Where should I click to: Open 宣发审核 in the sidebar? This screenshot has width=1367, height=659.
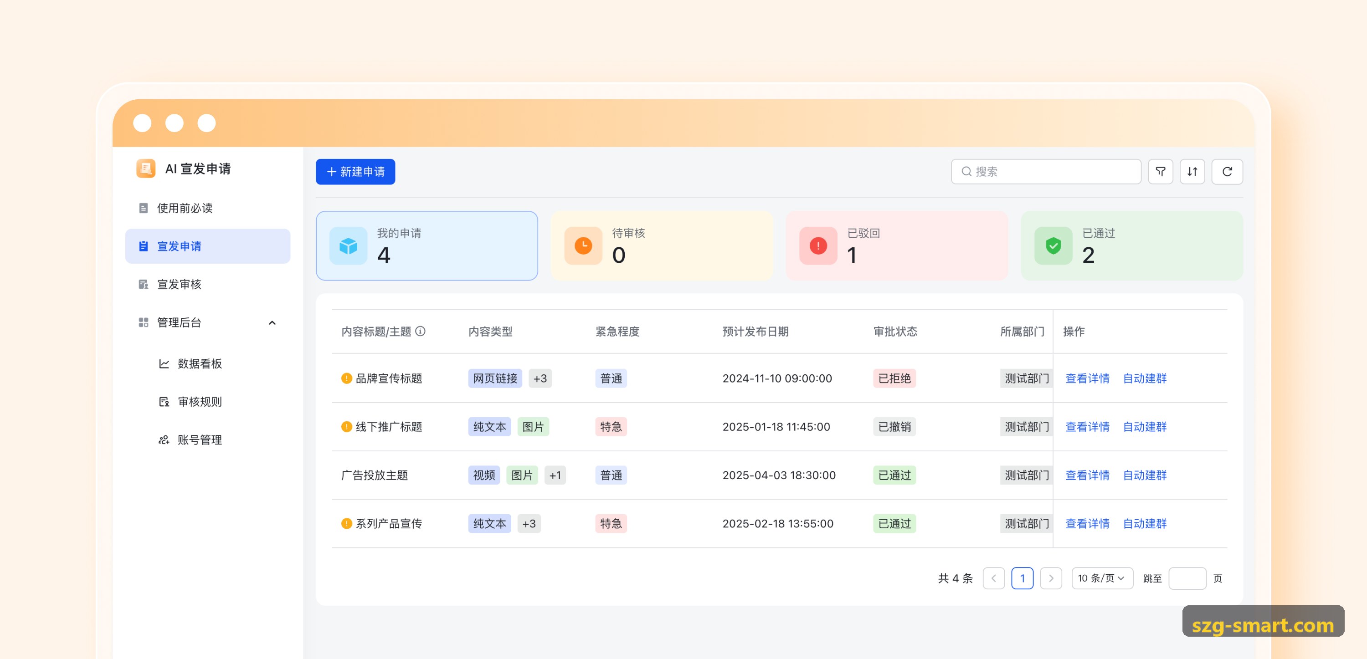point(207,284)
